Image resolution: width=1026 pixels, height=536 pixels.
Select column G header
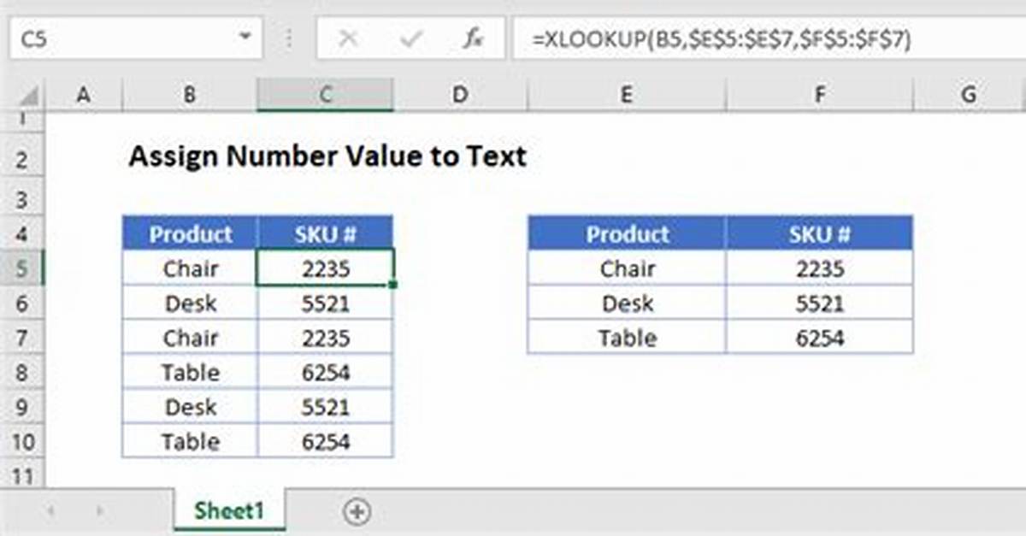969,95
